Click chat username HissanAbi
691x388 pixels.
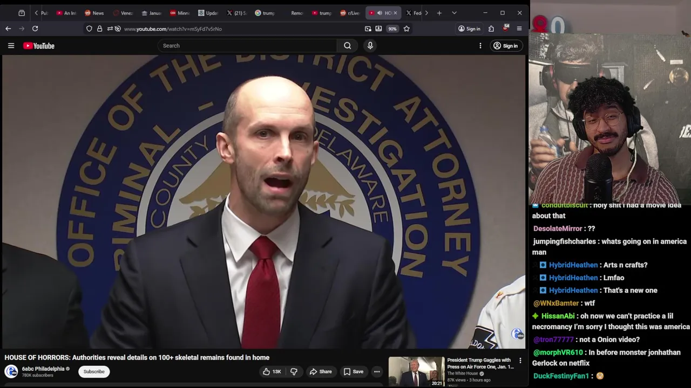[558, 316]
